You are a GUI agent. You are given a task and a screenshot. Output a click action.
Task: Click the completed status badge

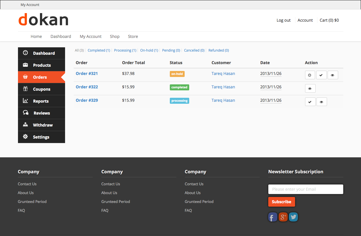click(180, 87)
